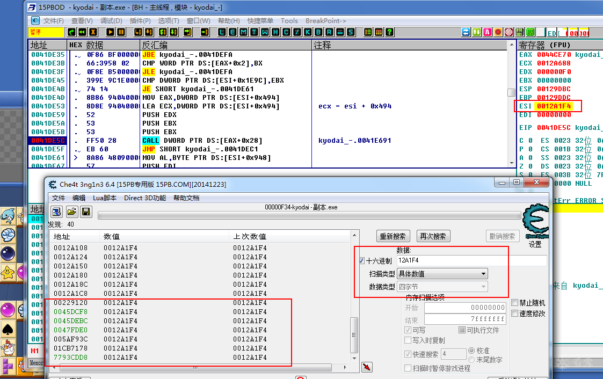Viewport: 603px width, 379px height.
Task: Open Breakpoints window with B icon
Action: tap(319, 32)
